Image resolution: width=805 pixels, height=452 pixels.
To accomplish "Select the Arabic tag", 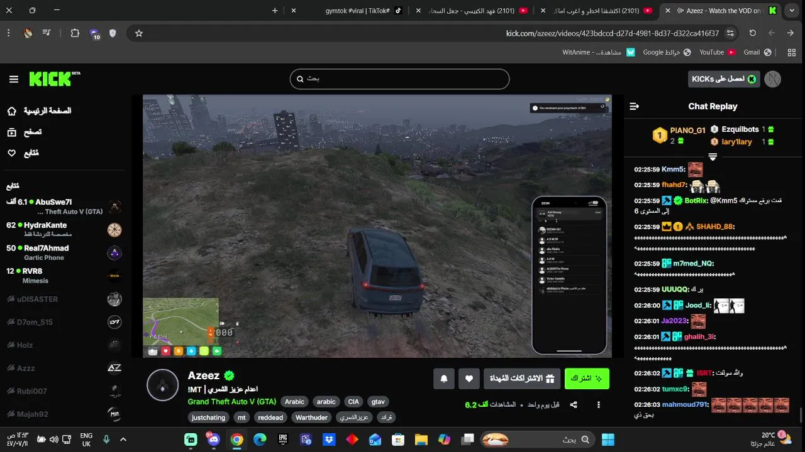I will (294, 402).
